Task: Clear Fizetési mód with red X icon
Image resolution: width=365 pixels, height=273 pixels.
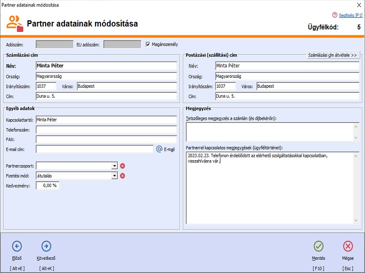Action: coord(122,176)
